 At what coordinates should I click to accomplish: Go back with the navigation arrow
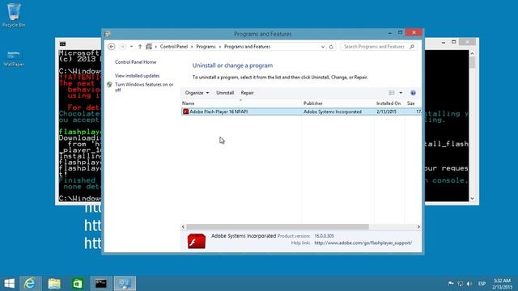pyautogui.click(x=112, y=47)
